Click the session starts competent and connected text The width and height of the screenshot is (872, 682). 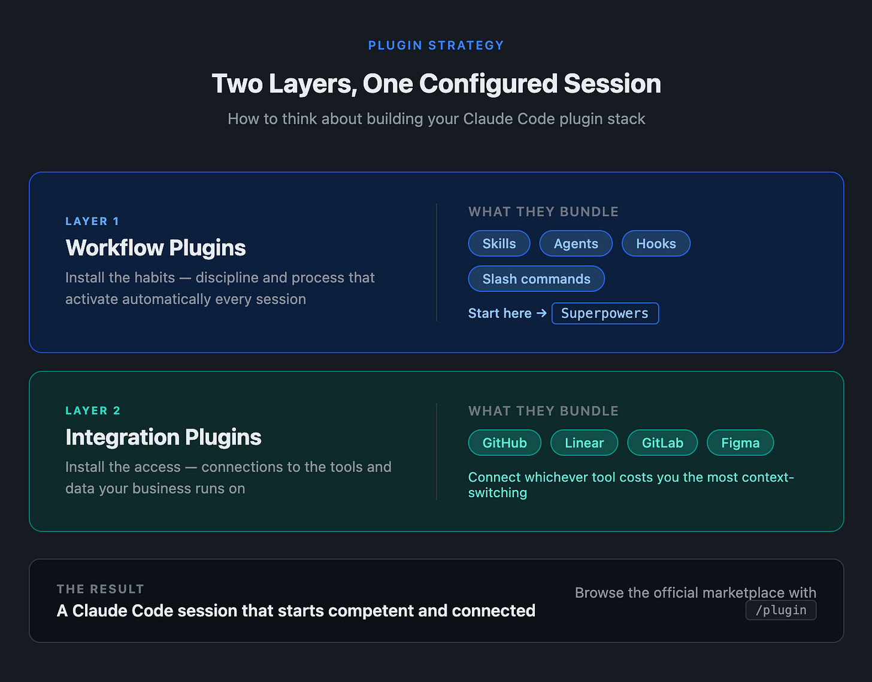coord(296,611)
